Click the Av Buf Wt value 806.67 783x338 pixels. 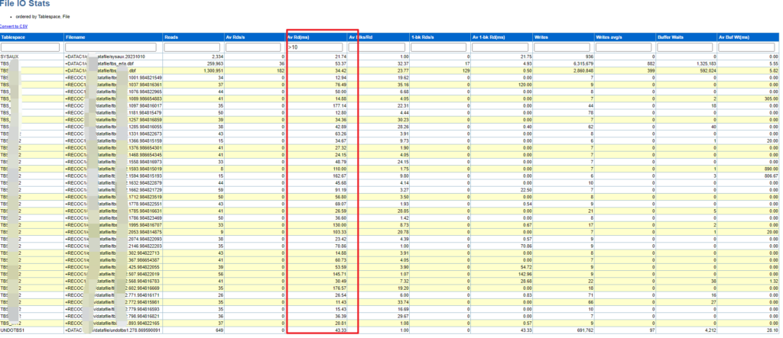point(772,176)
